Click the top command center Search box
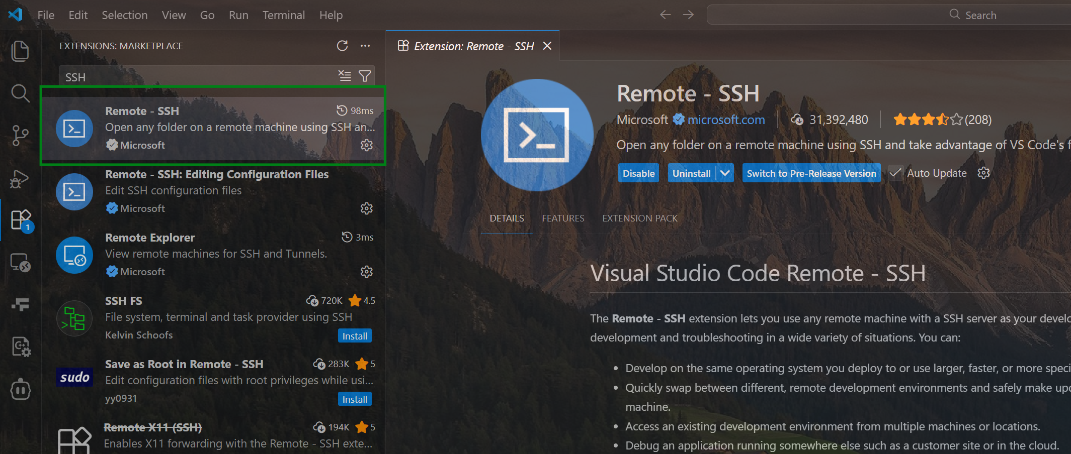Image resolution: width=1071 pixels, height=454 pixels. pos(888,15)
